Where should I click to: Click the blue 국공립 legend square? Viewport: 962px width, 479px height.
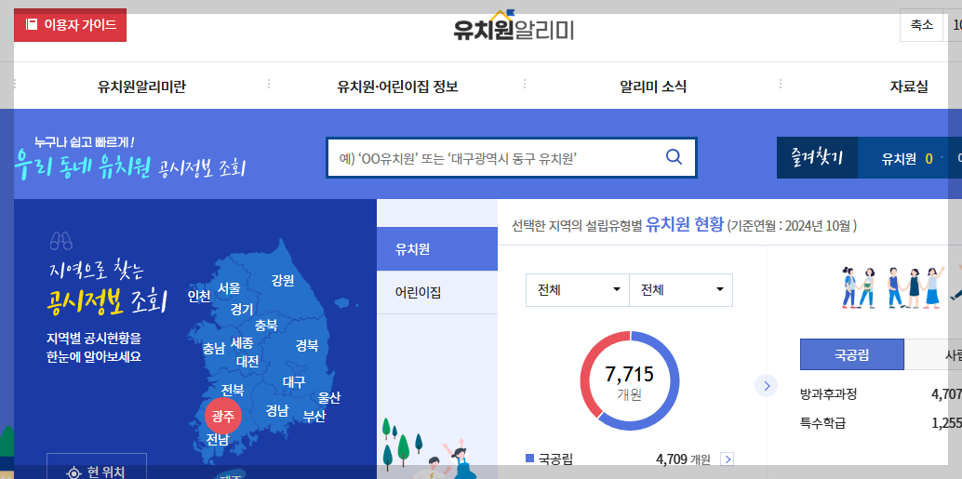click(530, 459)
